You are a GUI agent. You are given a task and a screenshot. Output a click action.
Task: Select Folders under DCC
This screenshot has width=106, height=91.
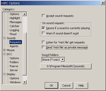coord(14,62)
